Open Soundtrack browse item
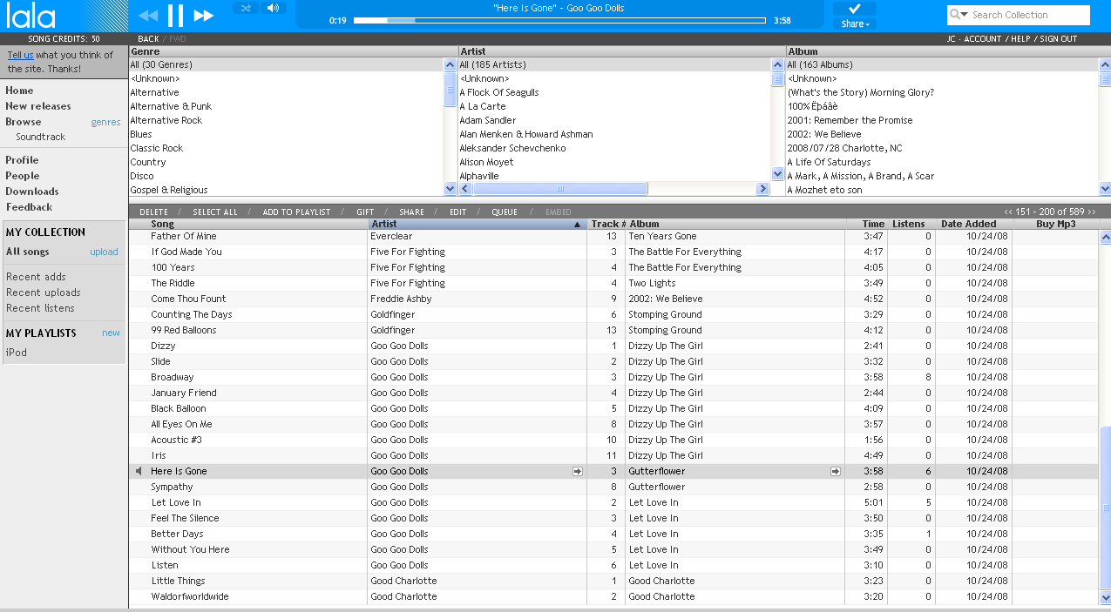Screen dimensions: 1111x612 (x=41, y=137)
